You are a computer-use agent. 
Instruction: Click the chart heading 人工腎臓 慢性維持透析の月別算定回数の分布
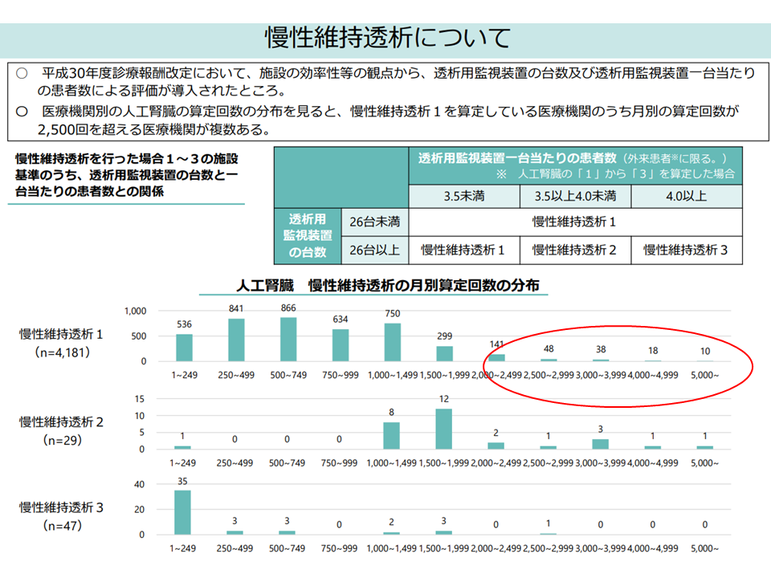click(387, 286)
